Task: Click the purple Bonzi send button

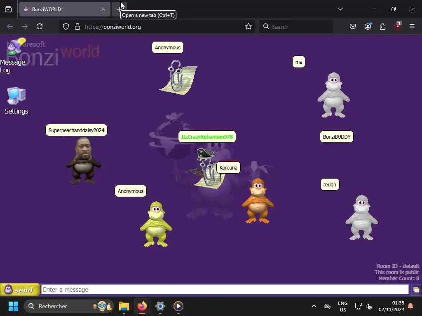Action: [x=20, y=290]
